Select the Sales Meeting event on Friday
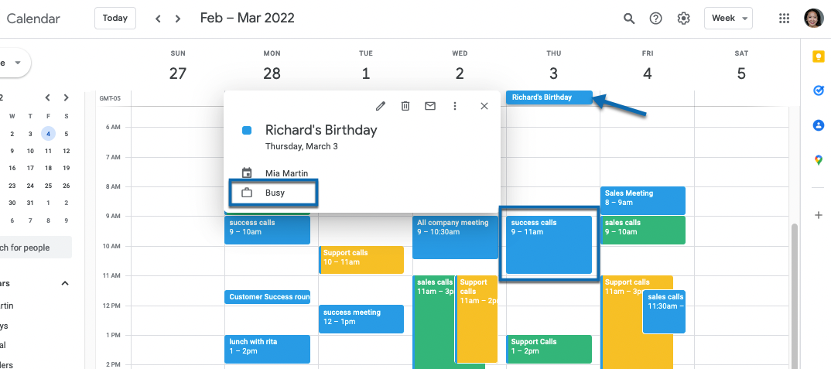Screen dimensions: 831x369 point(642,198)
